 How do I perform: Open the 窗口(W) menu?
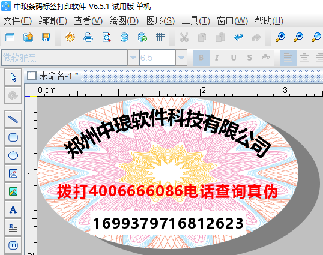pos(232,21)
